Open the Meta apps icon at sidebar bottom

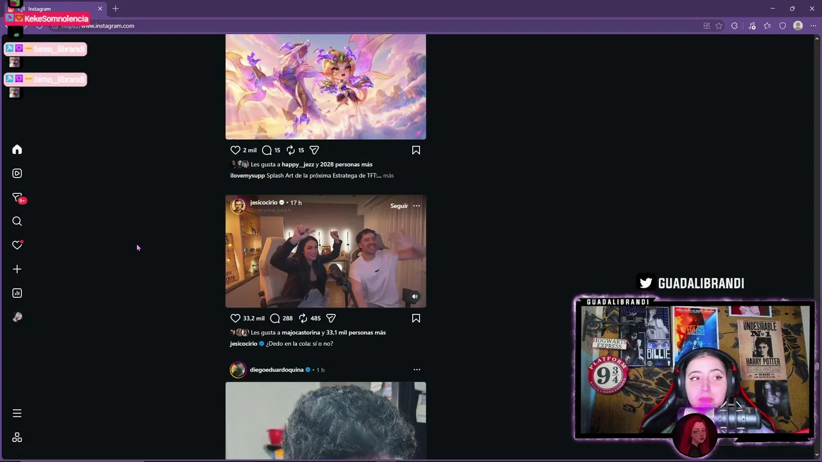[x=17, y=438]
